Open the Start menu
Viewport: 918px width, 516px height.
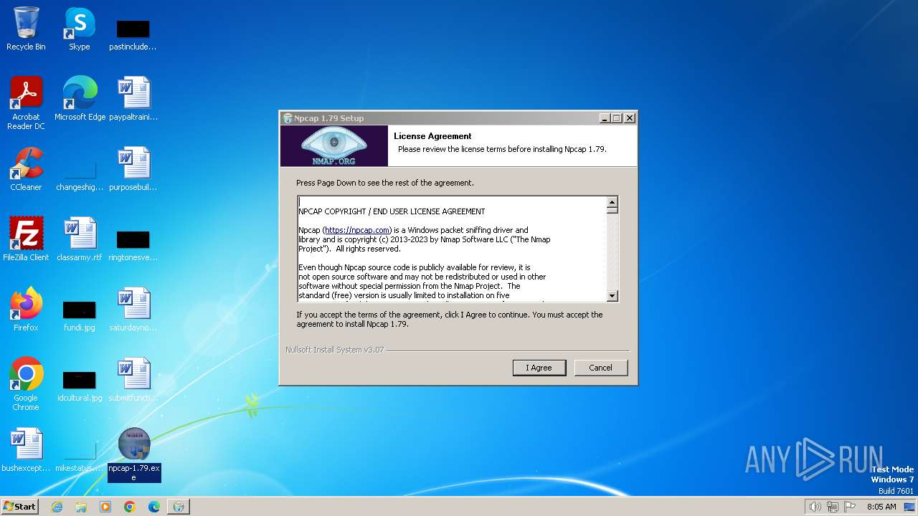19,507
